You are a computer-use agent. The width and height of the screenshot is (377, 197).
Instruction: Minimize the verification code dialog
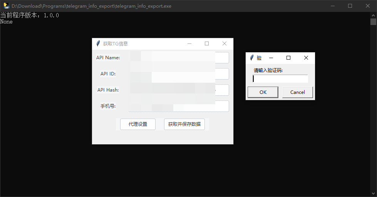pos(271,58)
